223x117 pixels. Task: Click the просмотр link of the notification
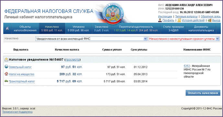(x=72, y=60)
